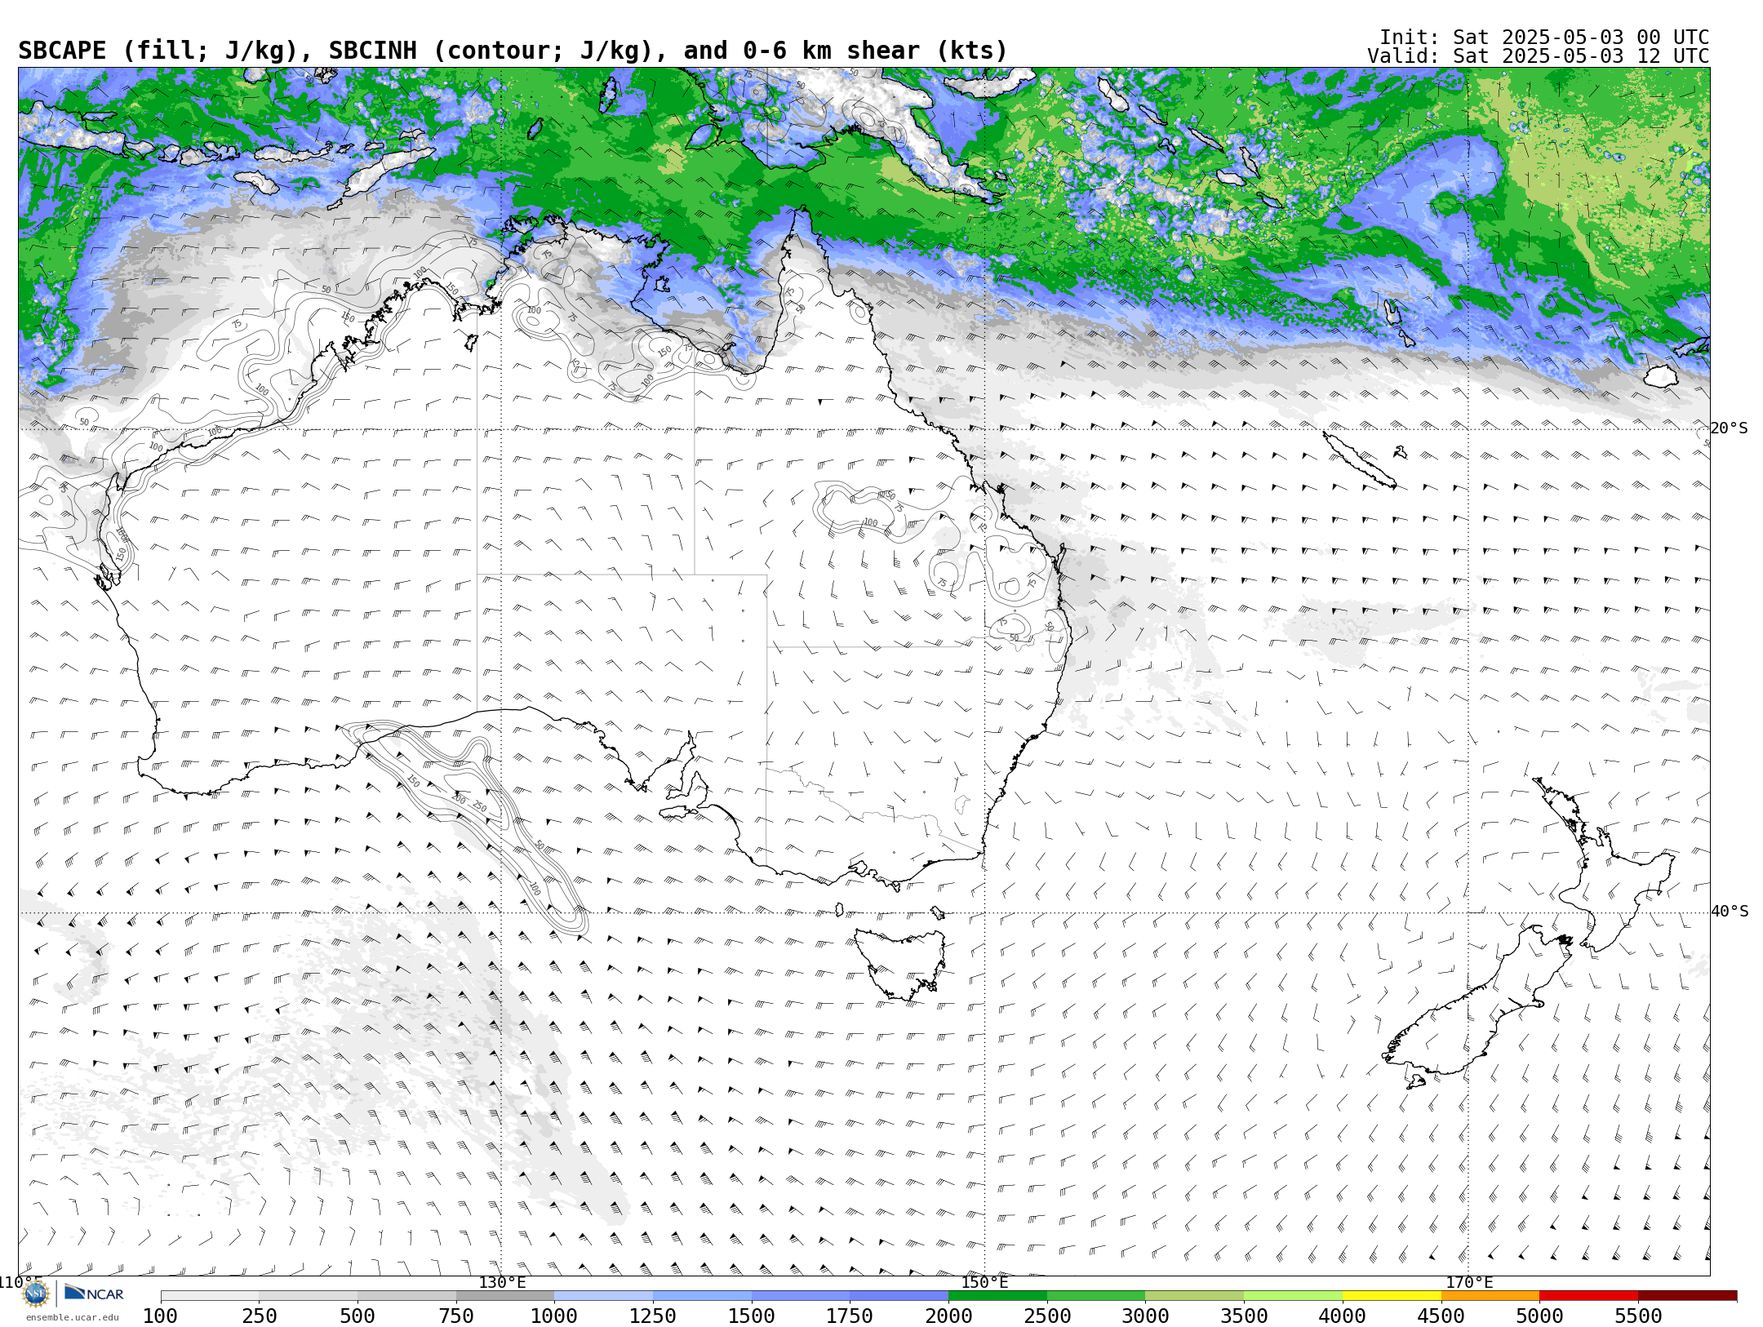Screen dimensions: 1763x1327
Task: Click the colorbar tick label 4000
Action: point(1343,1316)
